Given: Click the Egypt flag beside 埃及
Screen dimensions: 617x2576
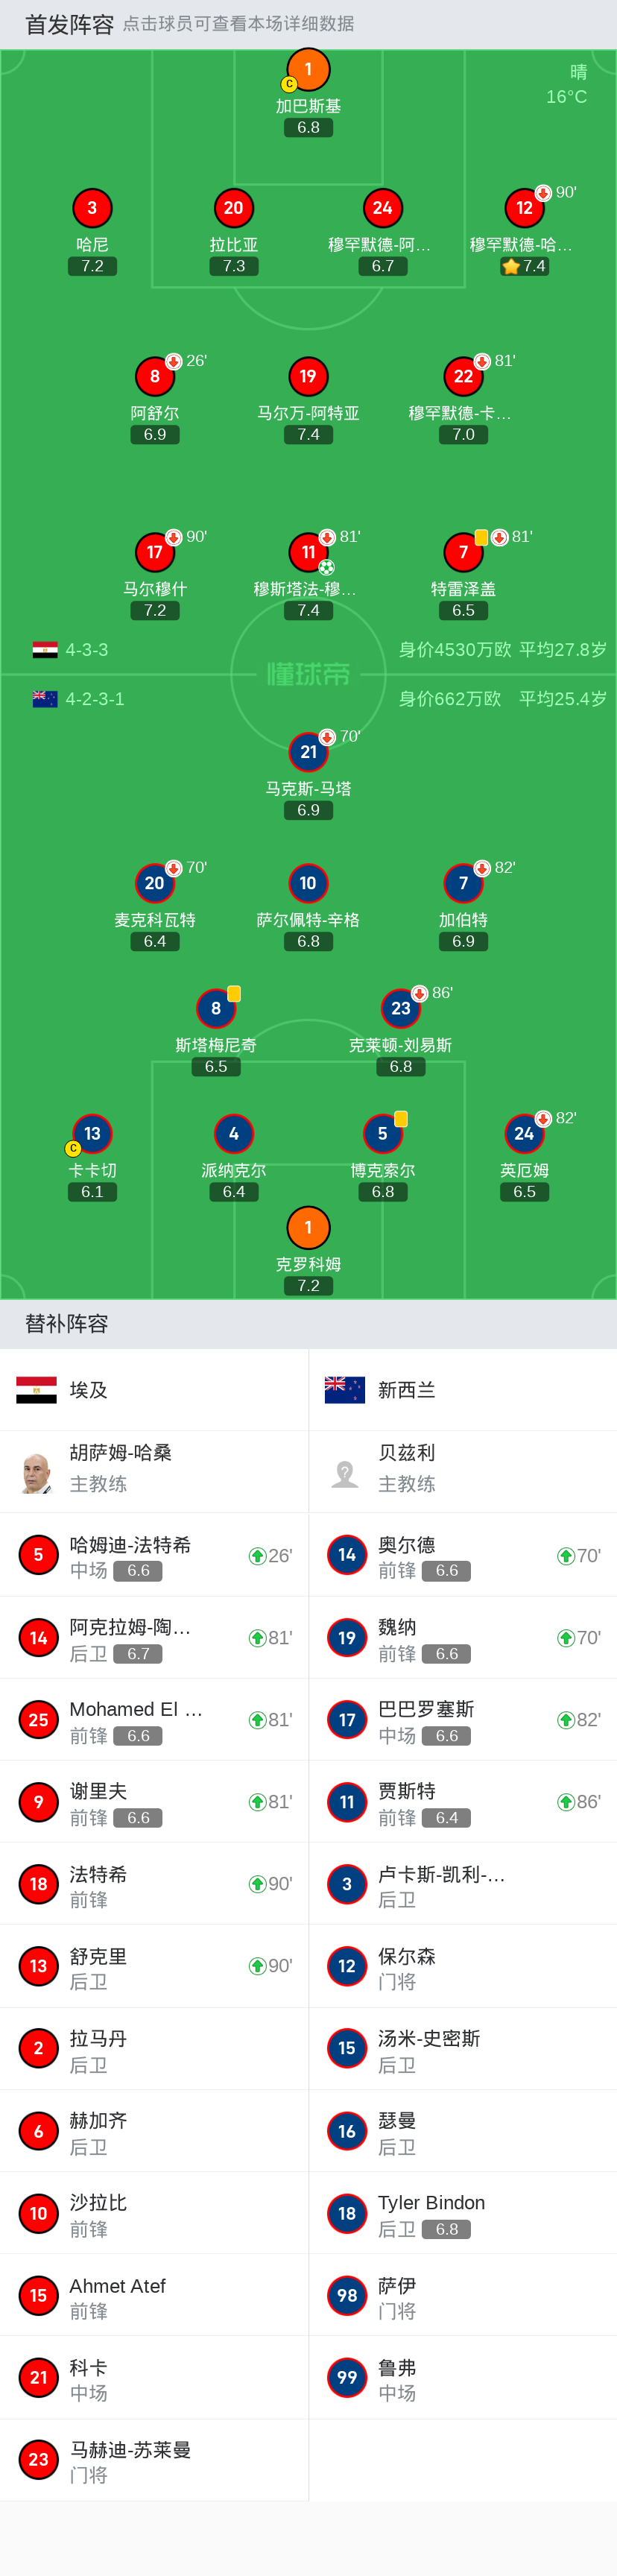Looking at the screenshot, I should click(x=37, y=1390).
